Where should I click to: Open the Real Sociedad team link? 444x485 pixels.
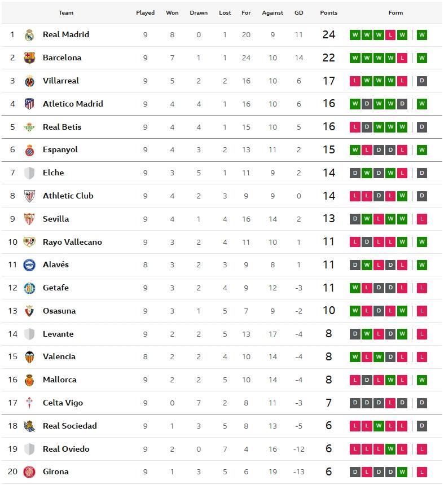69,426
